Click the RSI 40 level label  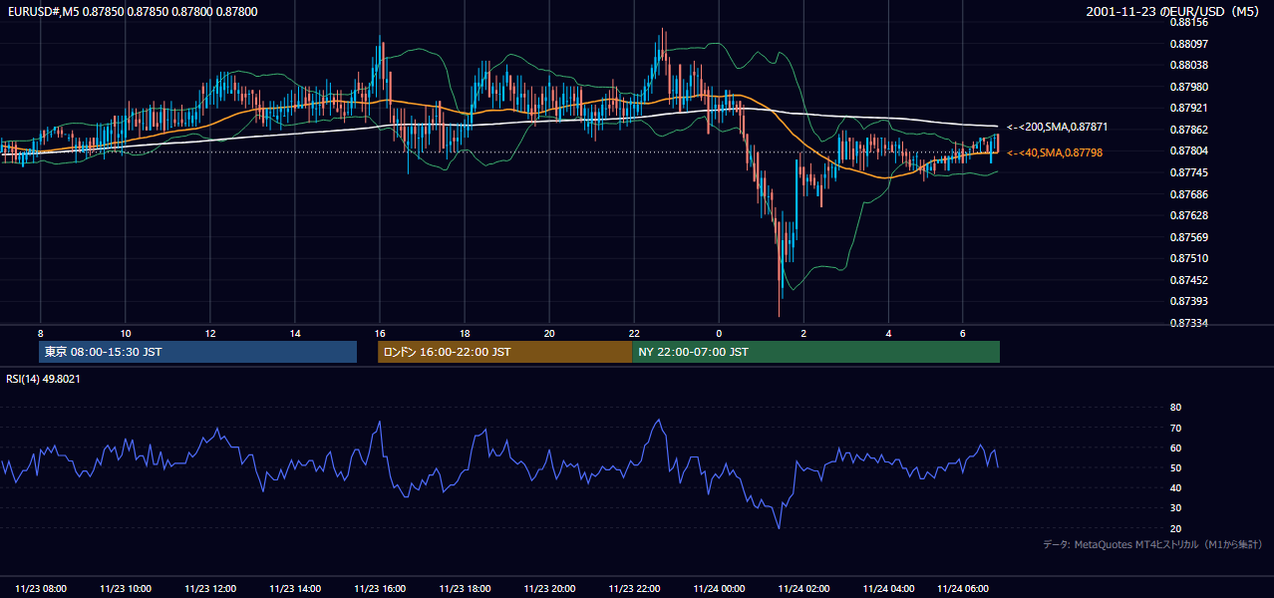click(x=1175, y=487)
